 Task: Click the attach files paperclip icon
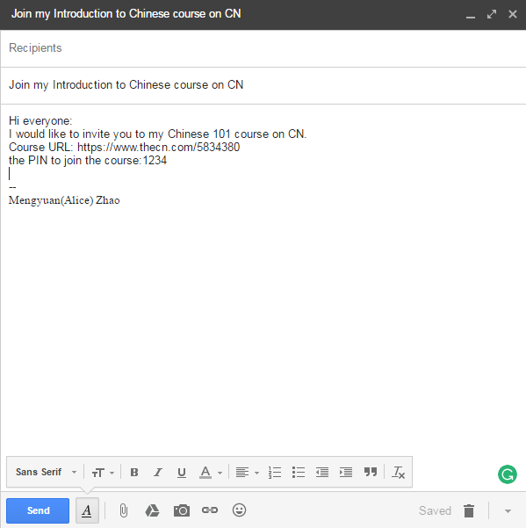coord(124,510)
